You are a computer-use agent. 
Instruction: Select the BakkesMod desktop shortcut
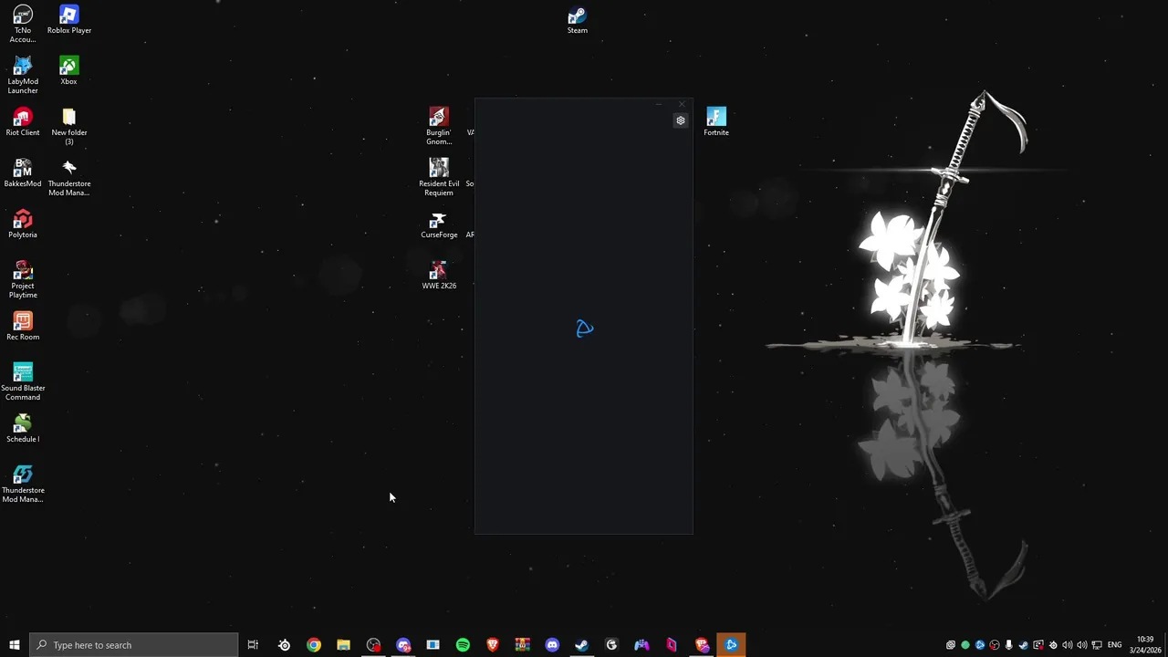point(23,173)
